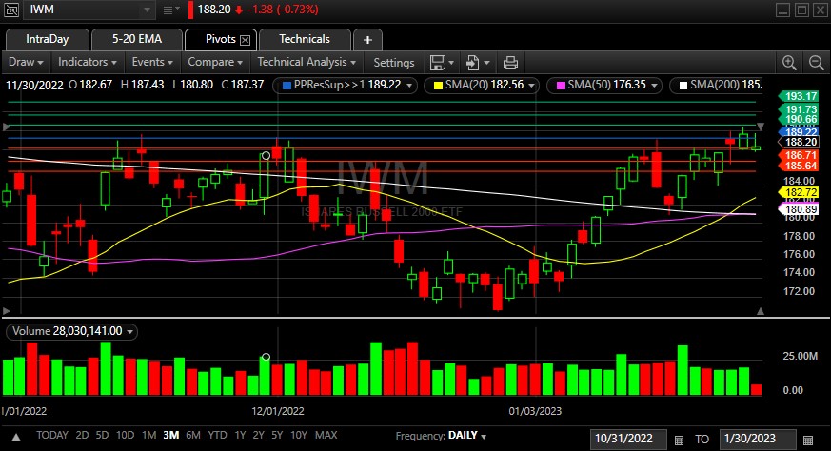Close the Pivots tab
This screenshot has height=451, width=831.
[x=245, y=40]
